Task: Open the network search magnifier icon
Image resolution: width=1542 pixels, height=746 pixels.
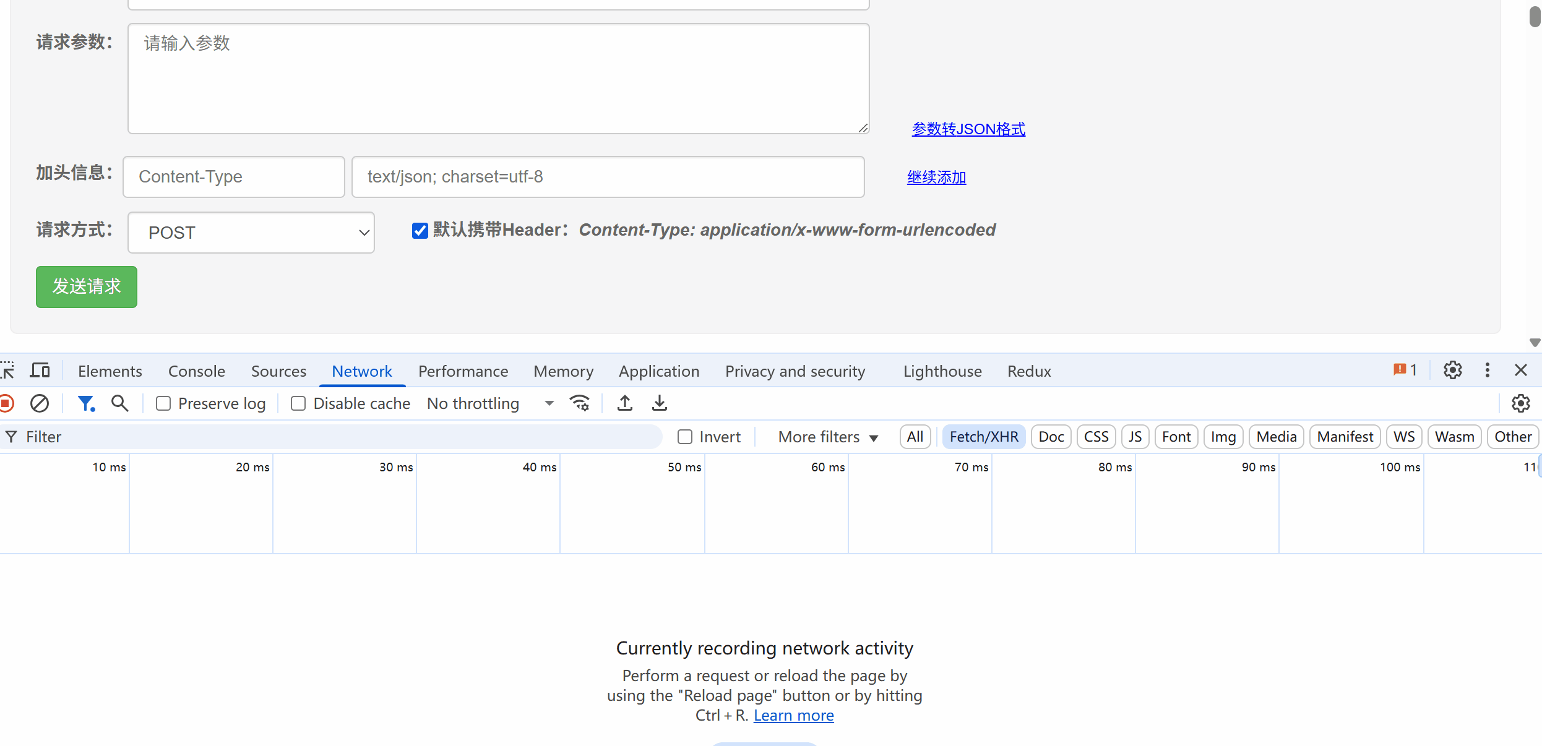Action: point(119,403)
